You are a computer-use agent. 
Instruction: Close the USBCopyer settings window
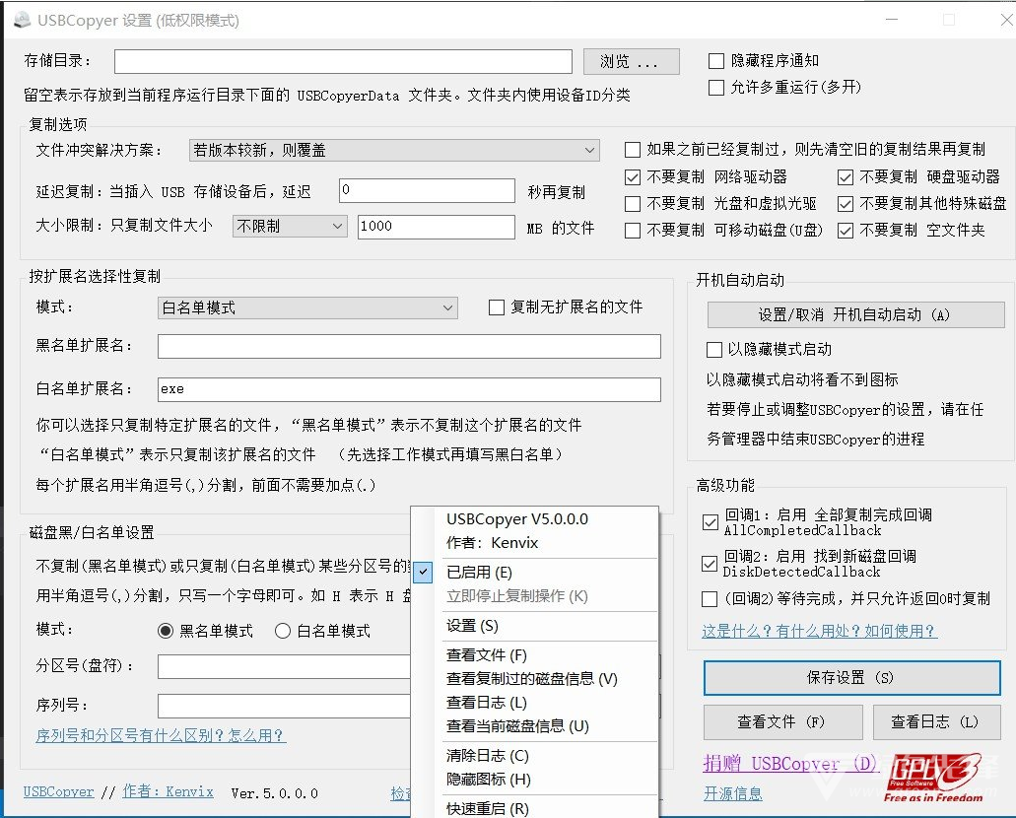[x=1005, y=20]
